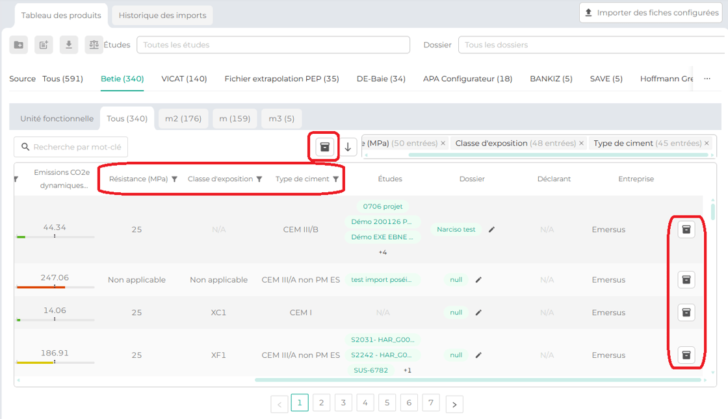Viewport: 728px width, 419px height.
Task: Click the pencil icon in the 247.06 row
Action: pos(478,280)
